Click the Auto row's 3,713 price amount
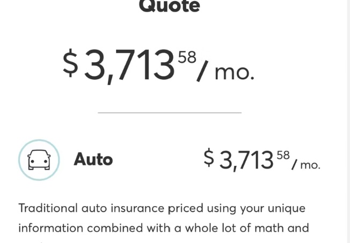Screen dimensions: 350x243 tap(246, 160)
